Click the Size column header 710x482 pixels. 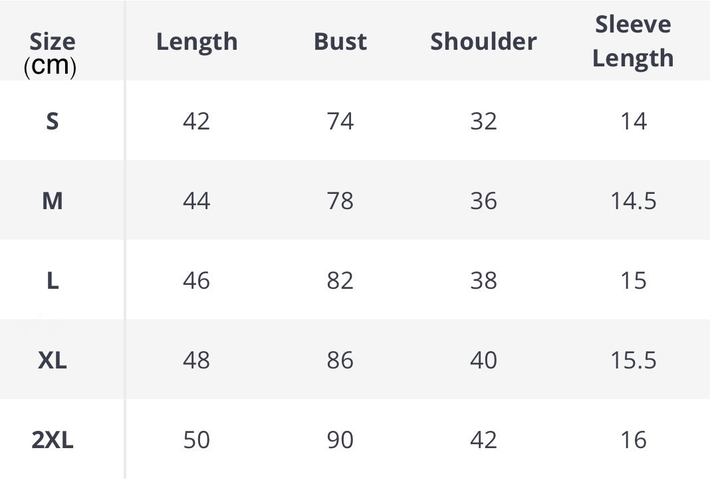point(52,43)
